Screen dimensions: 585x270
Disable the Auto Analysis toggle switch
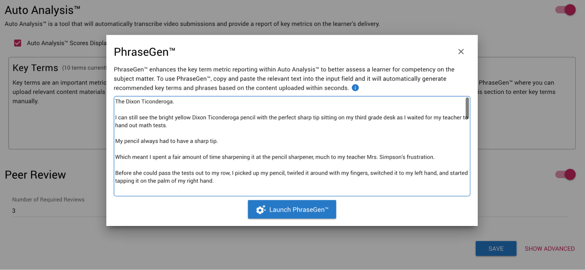[x=566, y=10]
